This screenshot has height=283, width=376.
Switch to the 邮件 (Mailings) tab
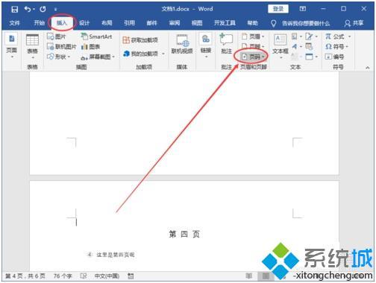click(151, 23)
